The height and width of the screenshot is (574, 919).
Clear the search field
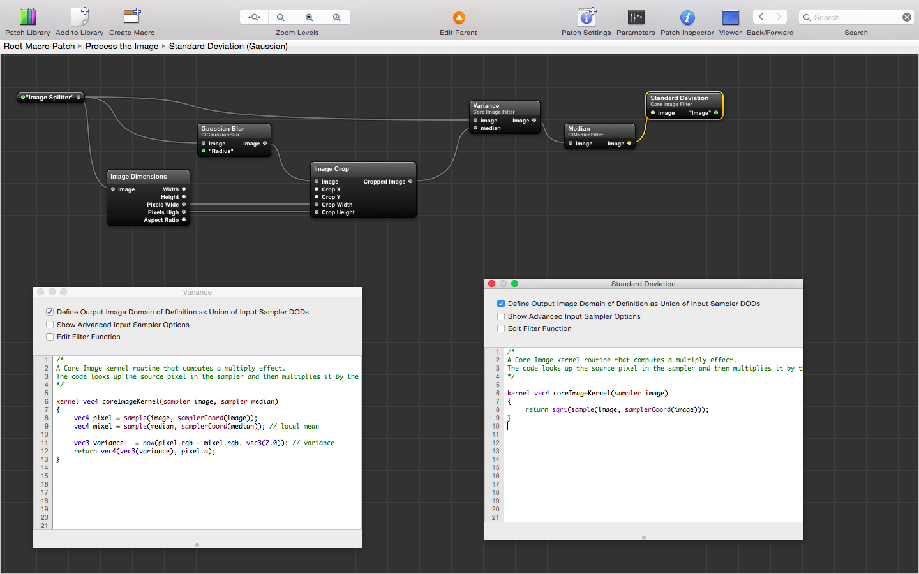point(907,17)
